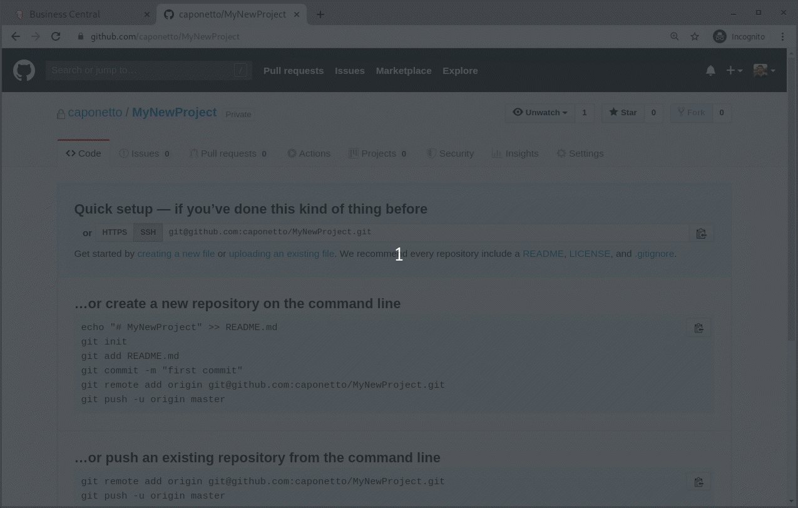
Task: Select the SSH protocol button
Action: pyautogui.click(x=148, y=232)
